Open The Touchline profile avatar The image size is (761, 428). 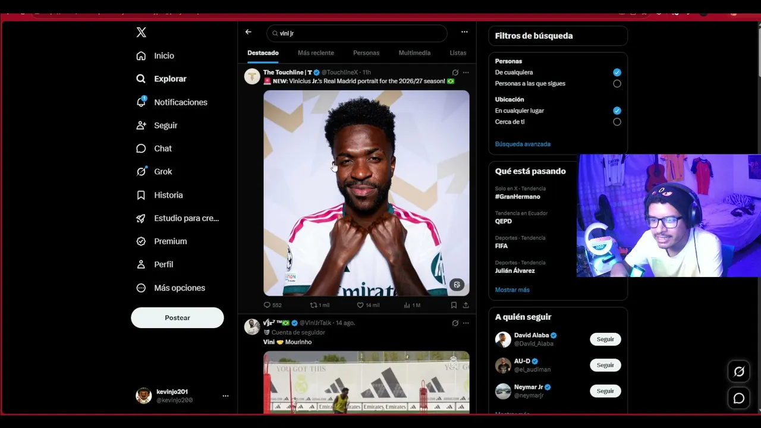tap(252, 76)
